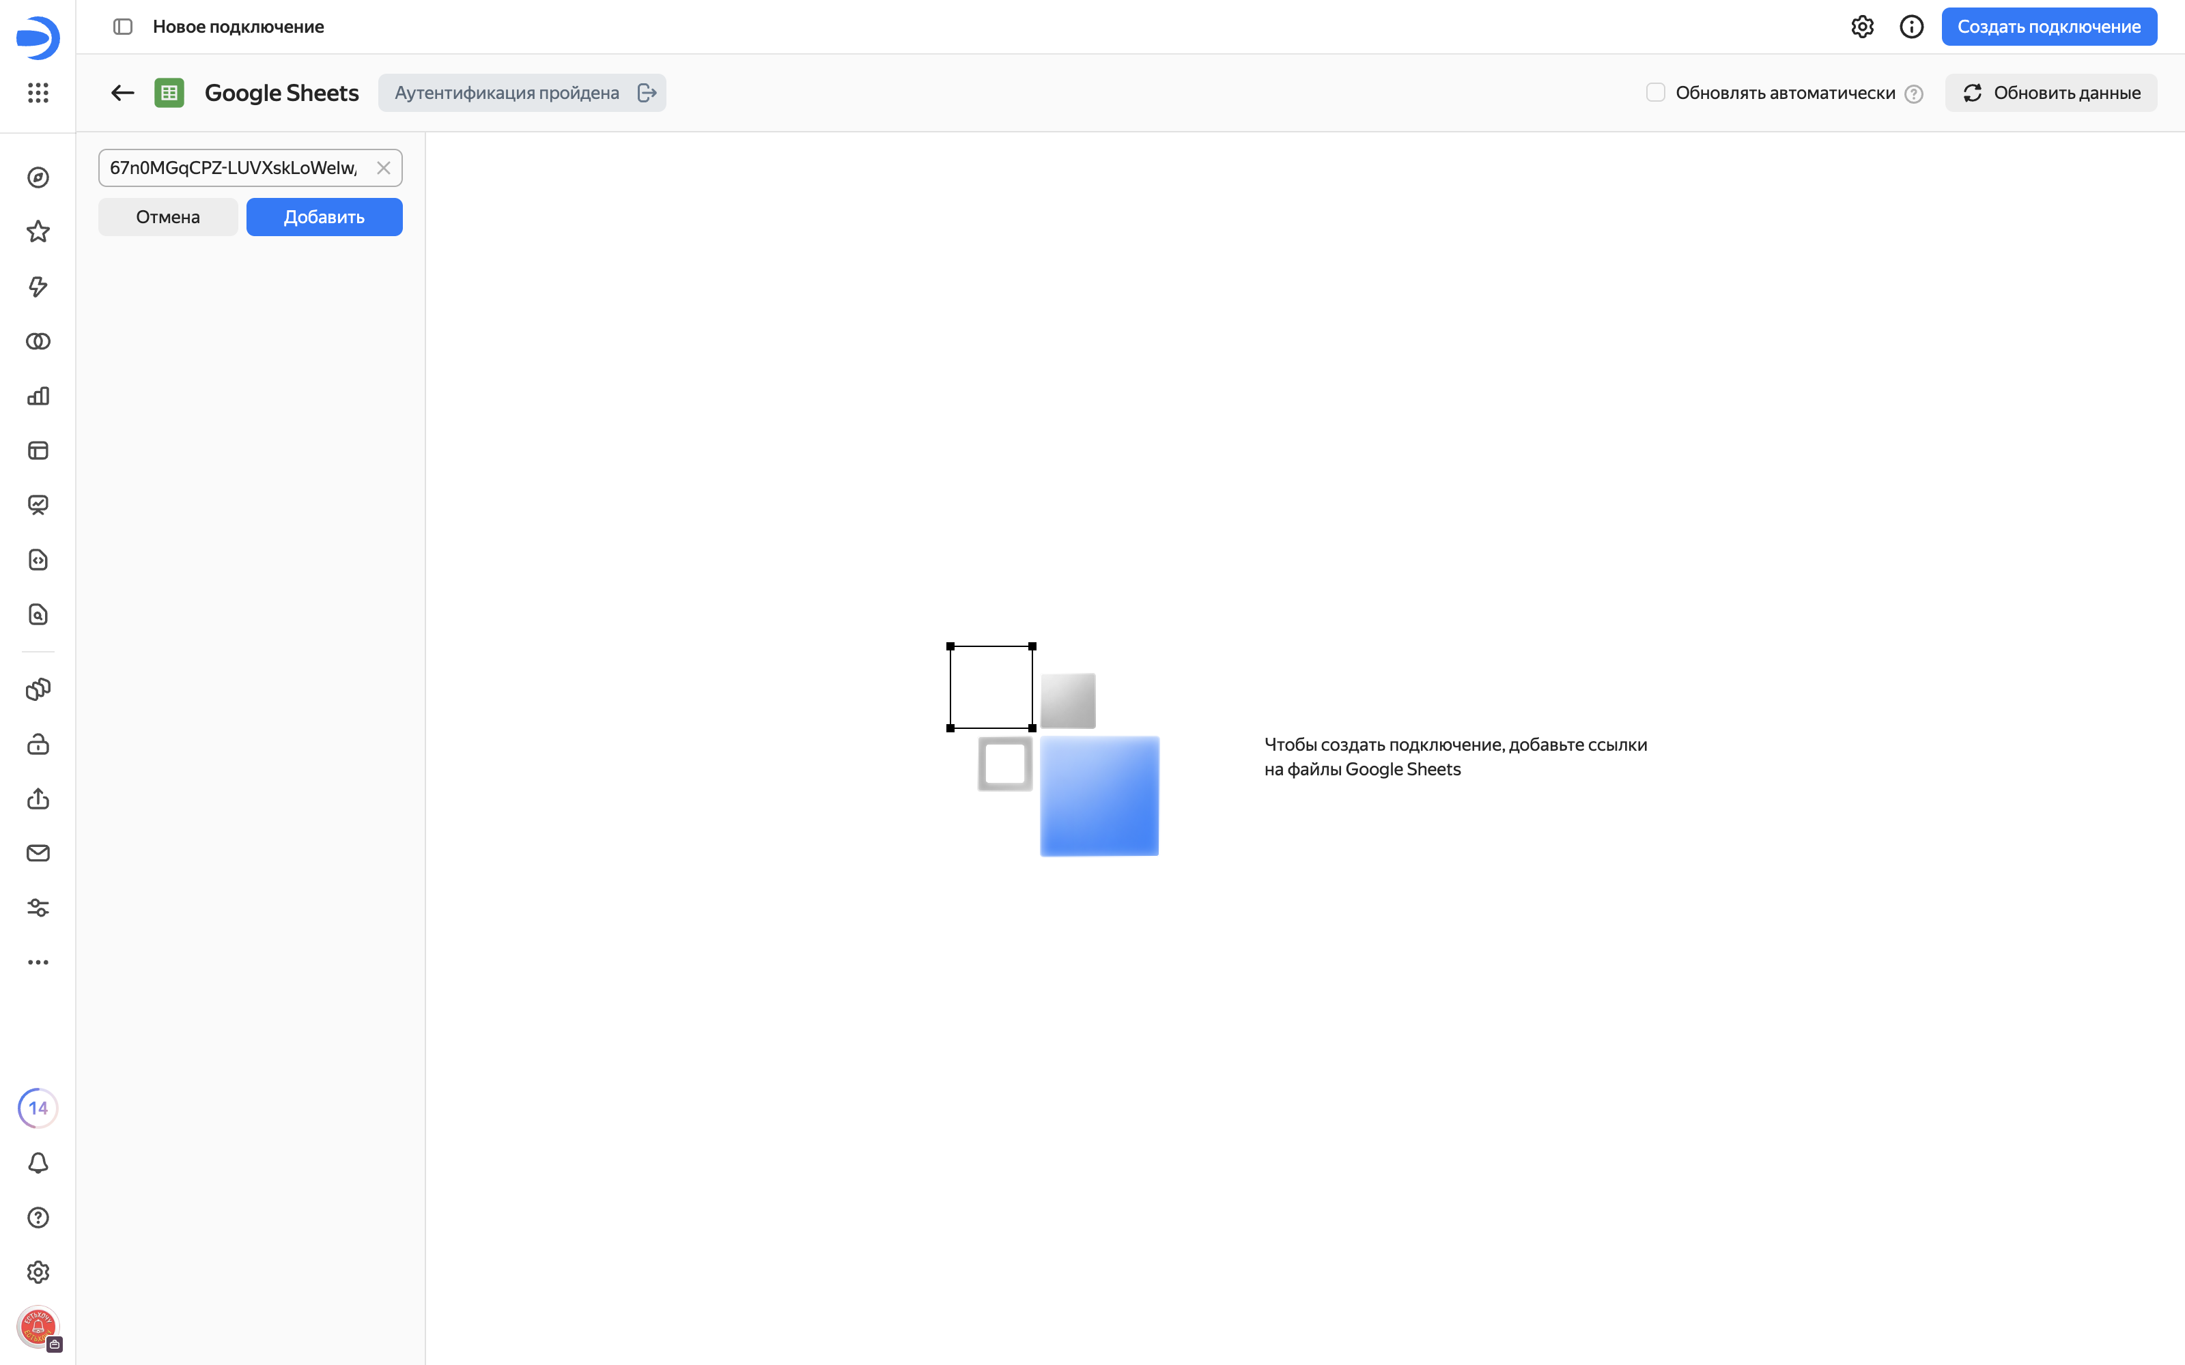Open the compass navigation icon
The height and width of the screenshot is (1365, 2185).
[38, 178]
